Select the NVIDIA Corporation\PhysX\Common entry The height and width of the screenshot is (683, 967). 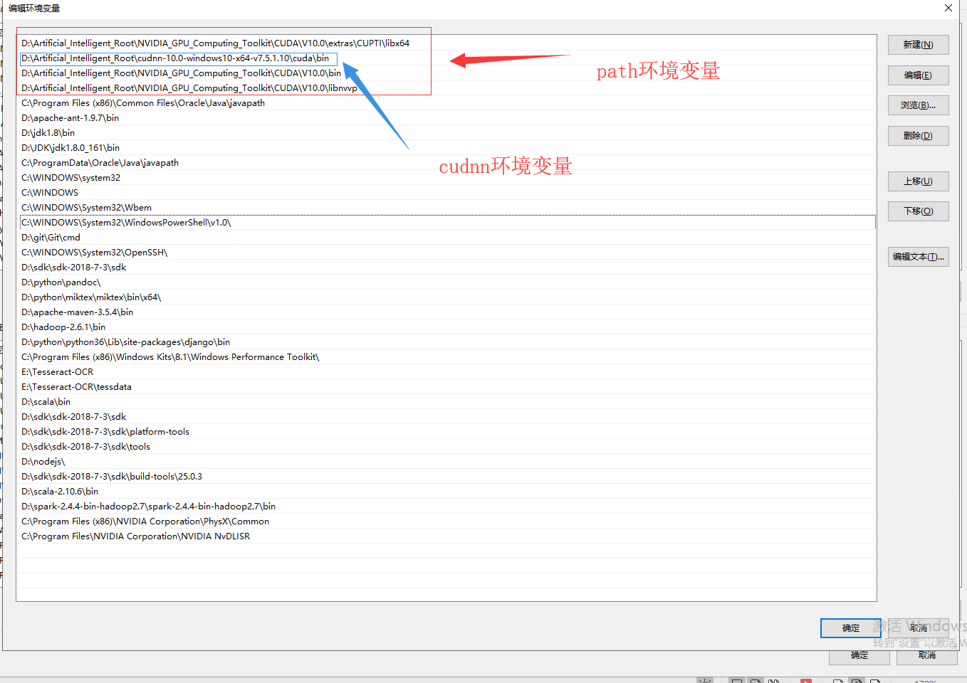point(446,521)
